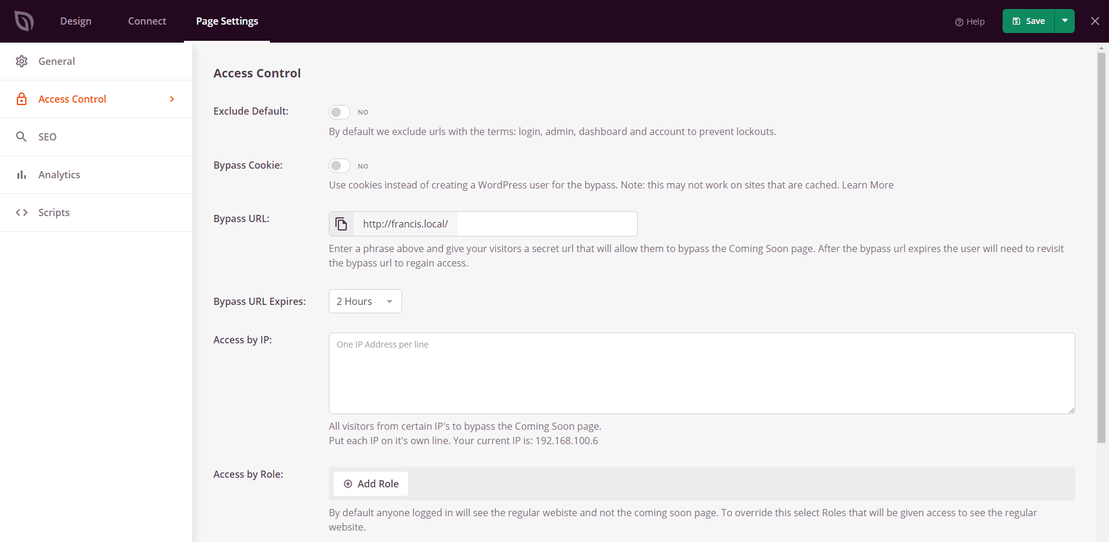Click the SeedProd leaf logo icon
Image resolution: width=1109 pixels, height=542 pixels.
point(24,21)
